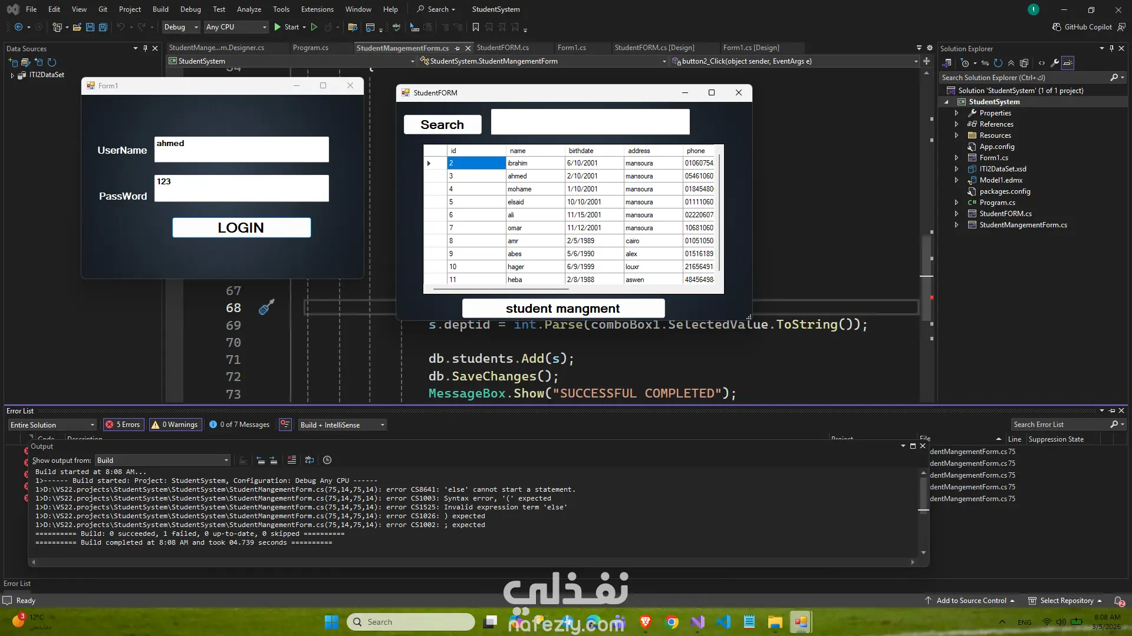Expand the References node in Solution Explorer
This screenshot has height=636, width=1132.
pos(956,124)
